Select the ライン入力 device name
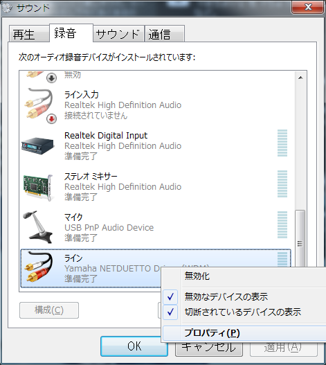The image size is (326, 365). [x=82, y=94]
